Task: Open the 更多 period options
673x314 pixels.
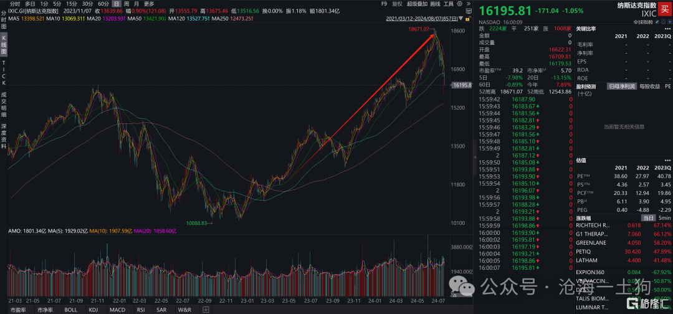Action: click(149, 4)
